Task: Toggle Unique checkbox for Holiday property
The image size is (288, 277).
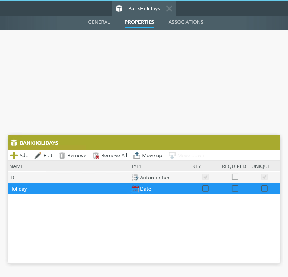Action: (x=264, y=189)
